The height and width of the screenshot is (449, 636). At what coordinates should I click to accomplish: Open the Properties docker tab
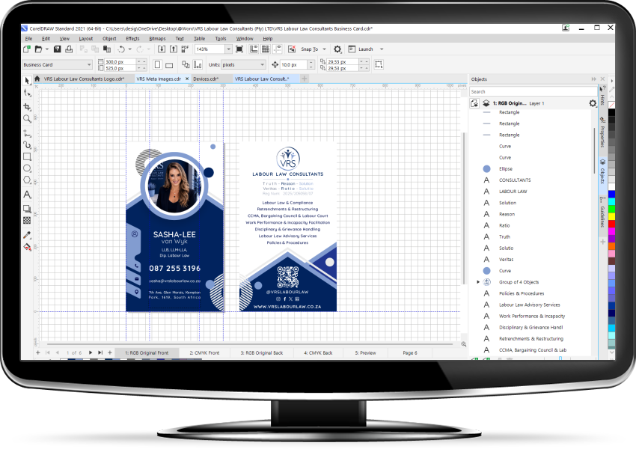(603, 132)
